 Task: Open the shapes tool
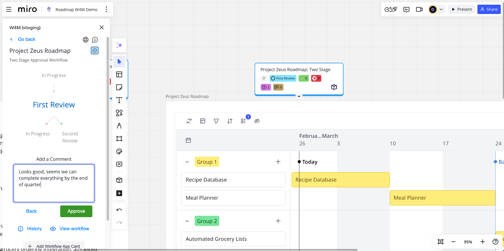pyautogui.click(x=119, y=113)
